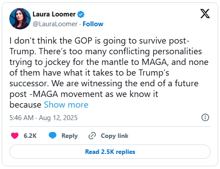
Task: Click Read 2.5K replies button
Action: tap(110, 152)
